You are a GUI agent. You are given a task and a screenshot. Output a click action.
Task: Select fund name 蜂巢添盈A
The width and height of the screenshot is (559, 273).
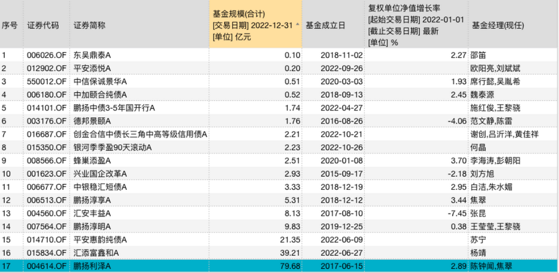(x=92, y=161)
